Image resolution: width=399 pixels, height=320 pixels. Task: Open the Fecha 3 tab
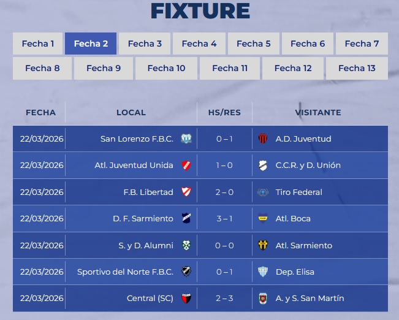(x=145, y=44)
